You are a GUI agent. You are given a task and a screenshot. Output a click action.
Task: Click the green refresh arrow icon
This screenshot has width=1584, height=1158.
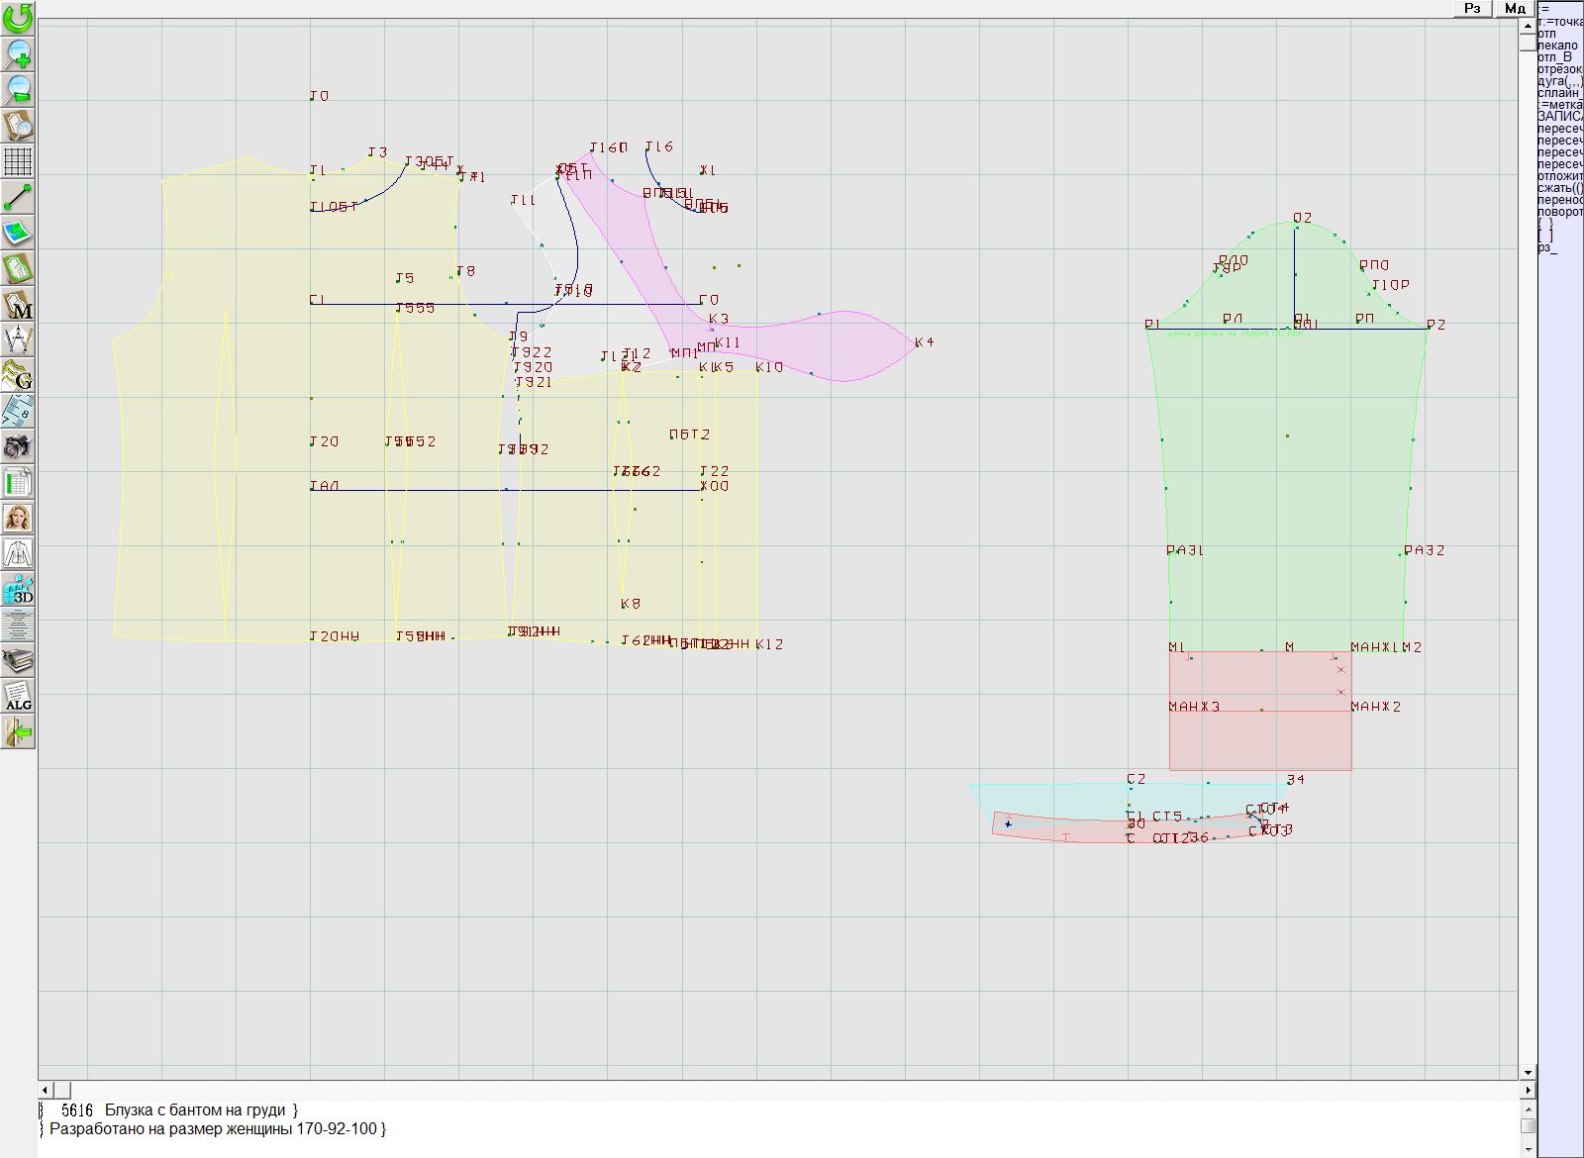(18, 17)
